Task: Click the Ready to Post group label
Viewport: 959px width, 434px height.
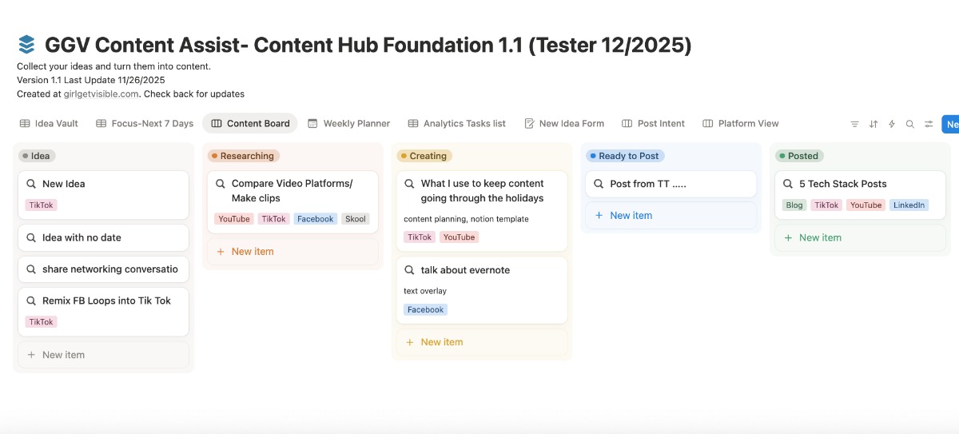Action: [x=626, y=156]
